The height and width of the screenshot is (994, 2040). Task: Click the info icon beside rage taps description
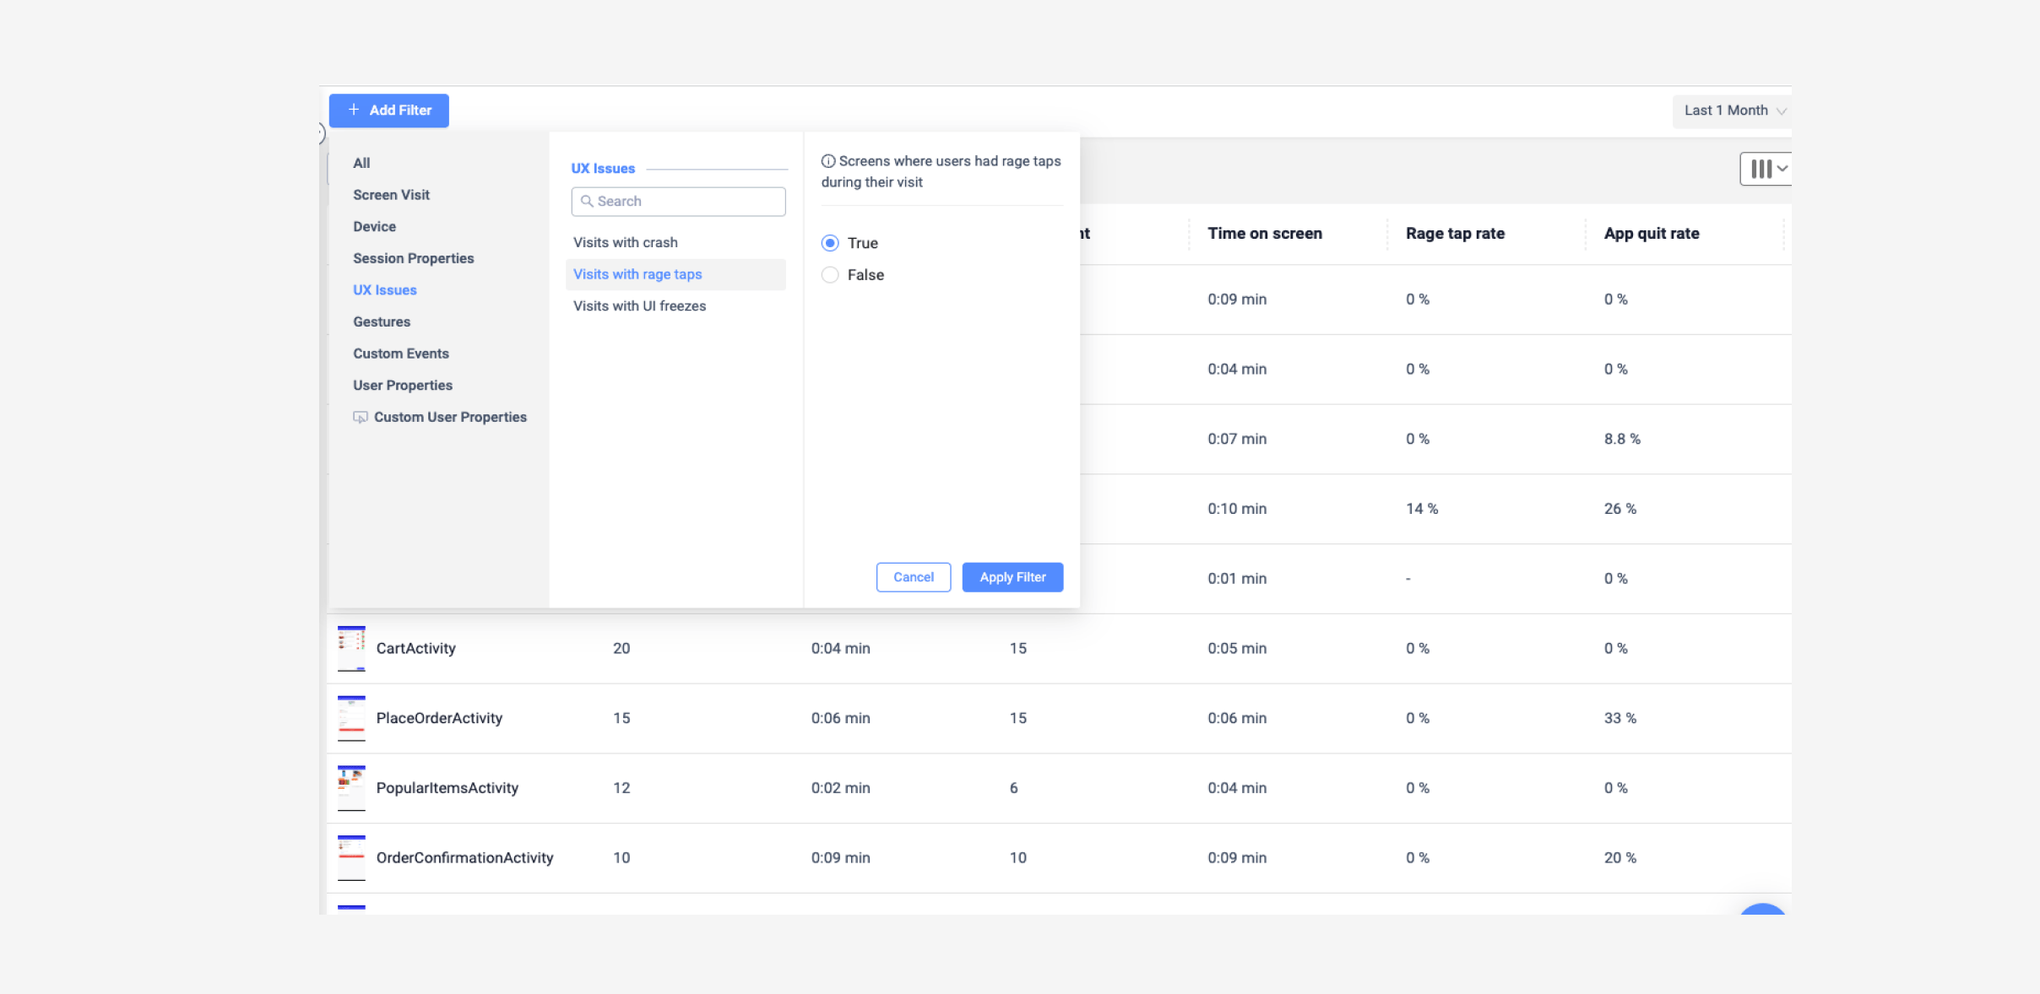(x=828, y=161)
